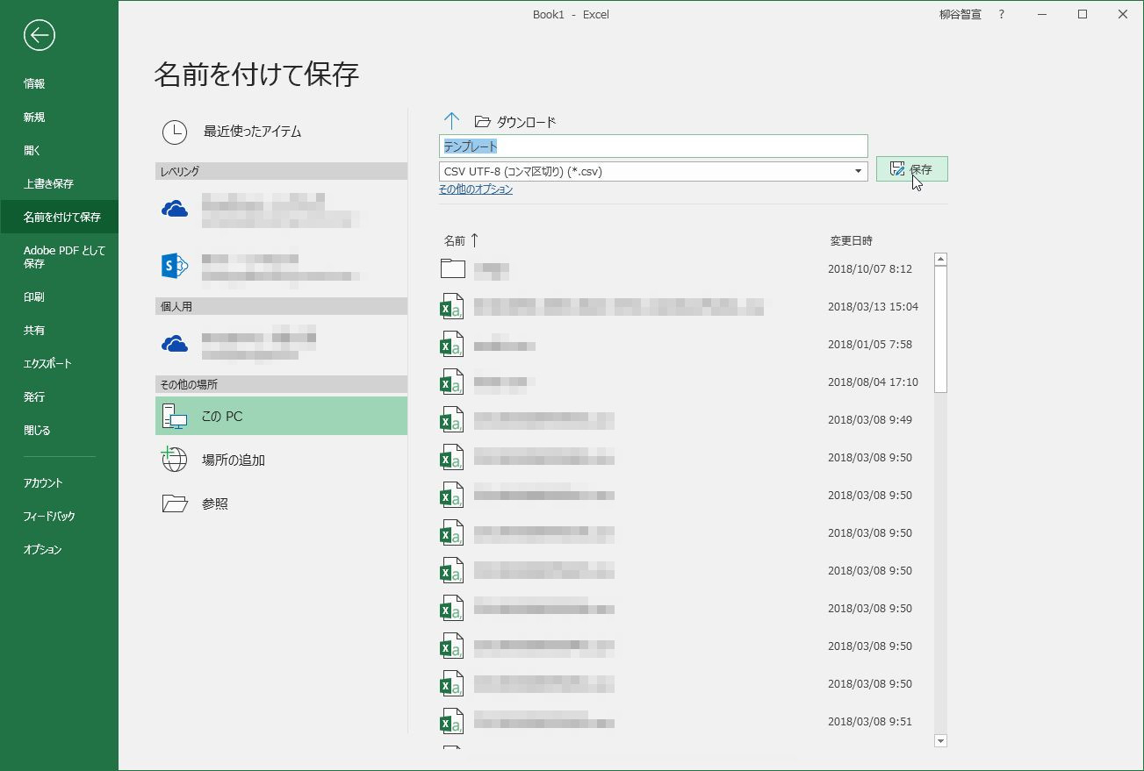Click the 参照 label
The width and height of the screenshot is (1144, 771).
pyautogui.click(x=215, y=503)
